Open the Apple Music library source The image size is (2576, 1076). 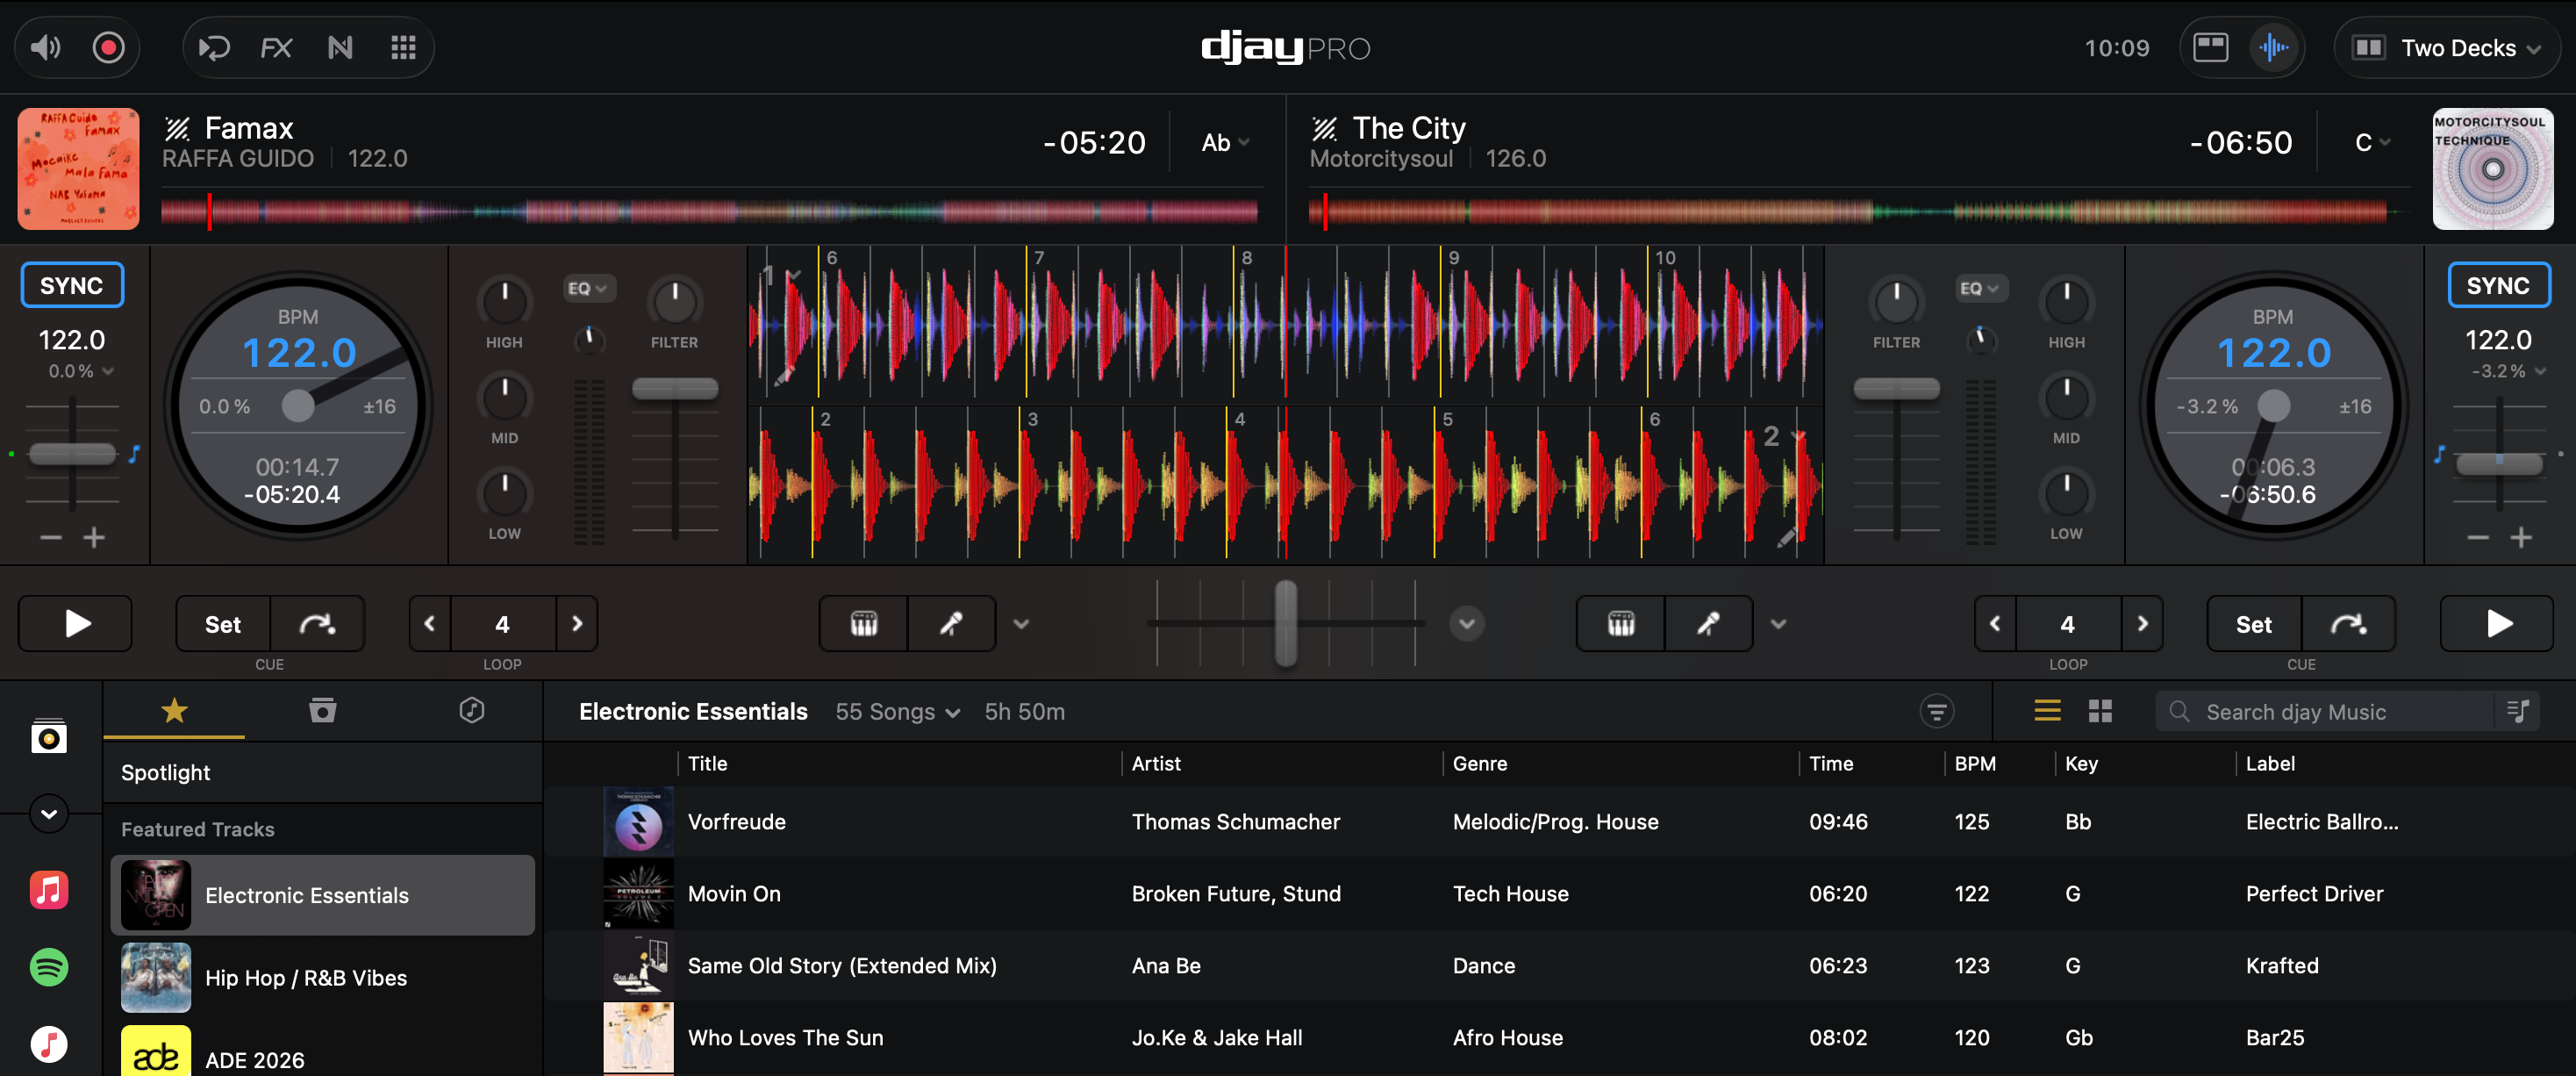(x=49, y=890)
